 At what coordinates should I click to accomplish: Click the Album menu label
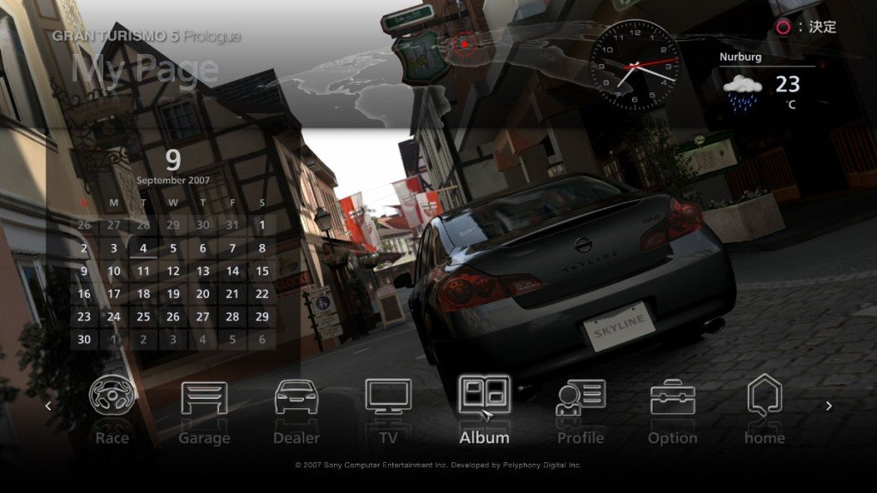(x=484, y=437)
